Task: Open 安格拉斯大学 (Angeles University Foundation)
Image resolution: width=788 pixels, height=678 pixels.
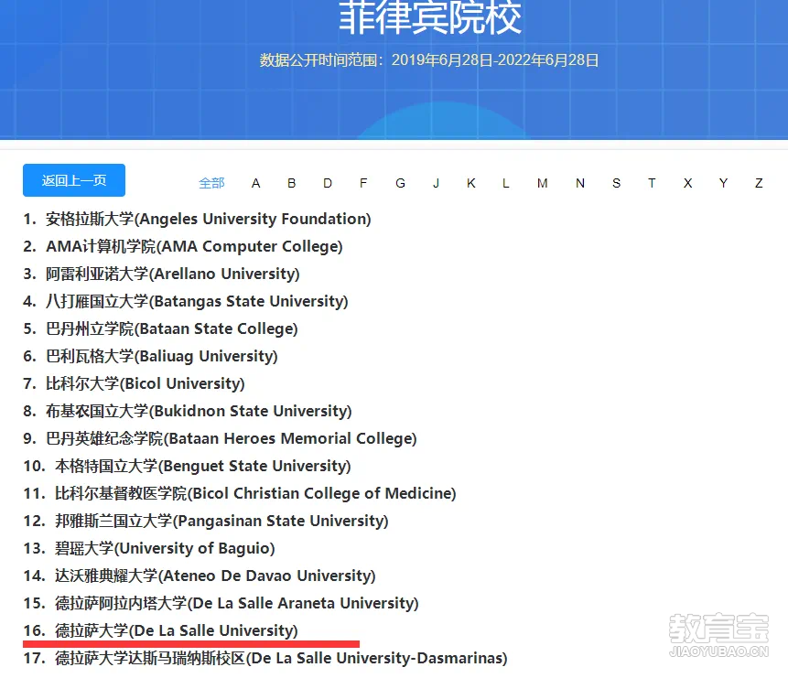Action: (197, 219)
